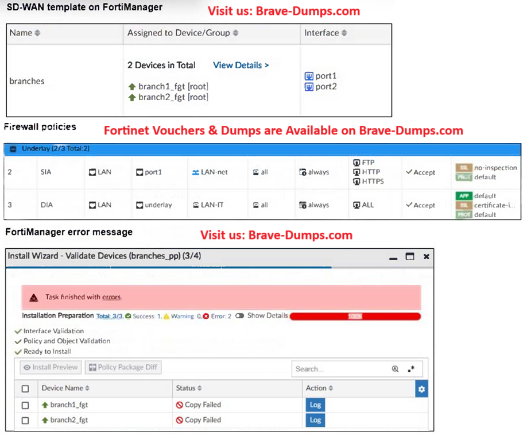523x443 pixels.
Task: Check the branch1_fgt row checkbox
Action: tap(25, 405)
